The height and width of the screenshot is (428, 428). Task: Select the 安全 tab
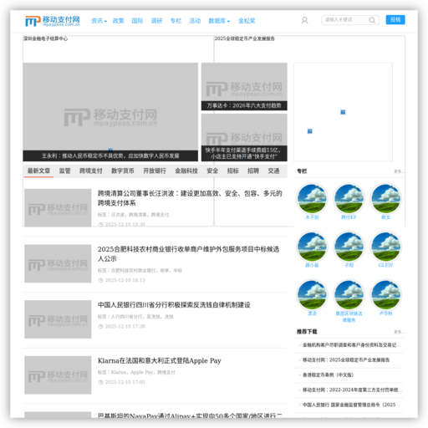pos(212,171)
